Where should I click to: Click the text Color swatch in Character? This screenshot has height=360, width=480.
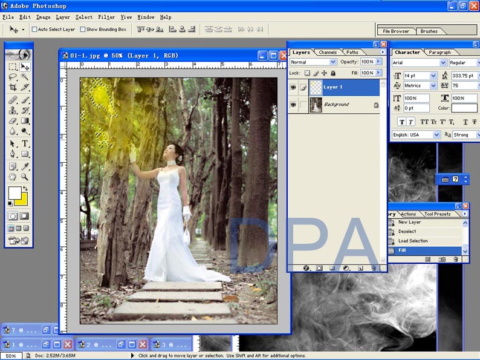tap(464, 108)
